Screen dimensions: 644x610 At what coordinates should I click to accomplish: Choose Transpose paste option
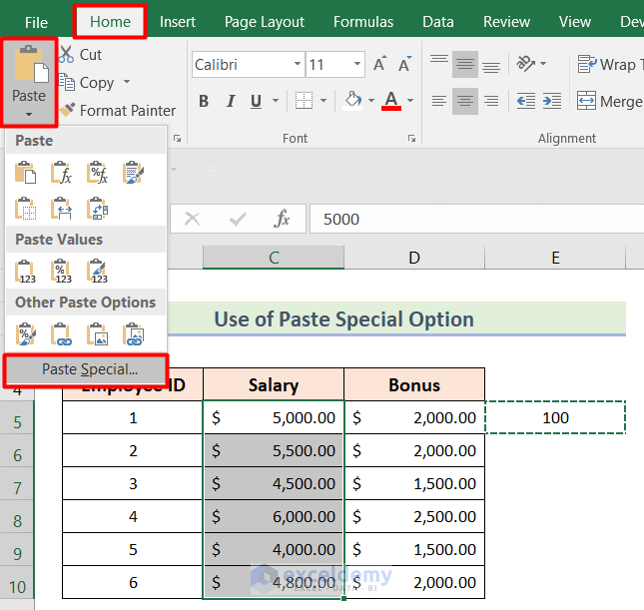pos(97,209)
